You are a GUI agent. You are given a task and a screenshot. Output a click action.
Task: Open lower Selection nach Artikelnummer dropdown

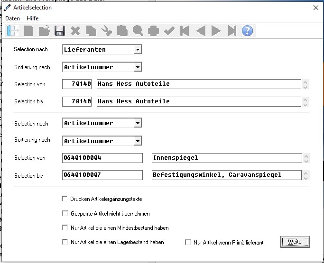[138, 123]
